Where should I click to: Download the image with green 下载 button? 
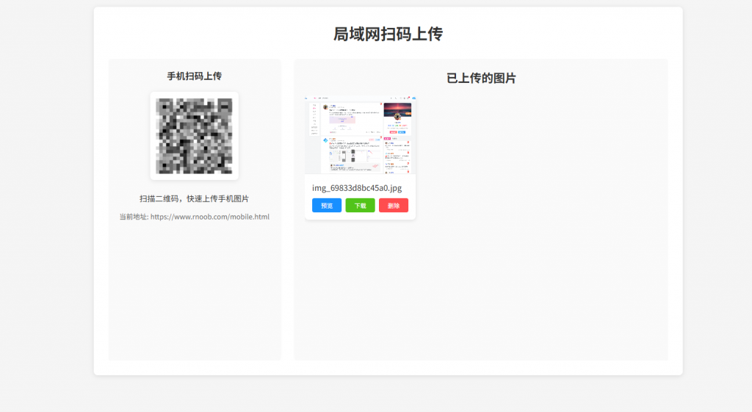(x=360, y=206)
